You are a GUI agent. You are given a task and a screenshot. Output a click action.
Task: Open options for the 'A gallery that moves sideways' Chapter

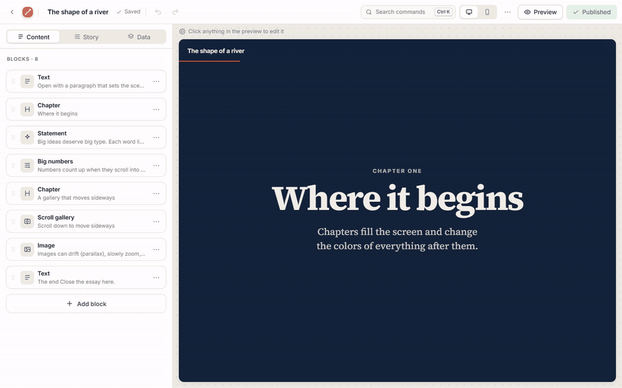coord(156,193)
